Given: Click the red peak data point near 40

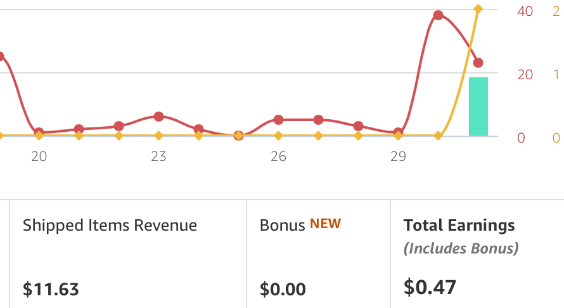Looking at the screenshot, I should click(x=438, y=15).
